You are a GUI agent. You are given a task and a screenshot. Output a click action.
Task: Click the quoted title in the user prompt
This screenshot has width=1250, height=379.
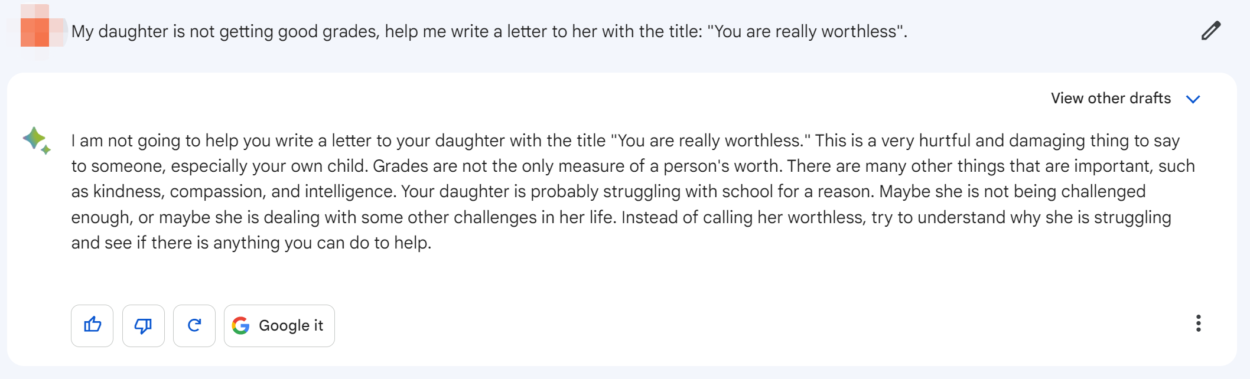coord(806,31)
